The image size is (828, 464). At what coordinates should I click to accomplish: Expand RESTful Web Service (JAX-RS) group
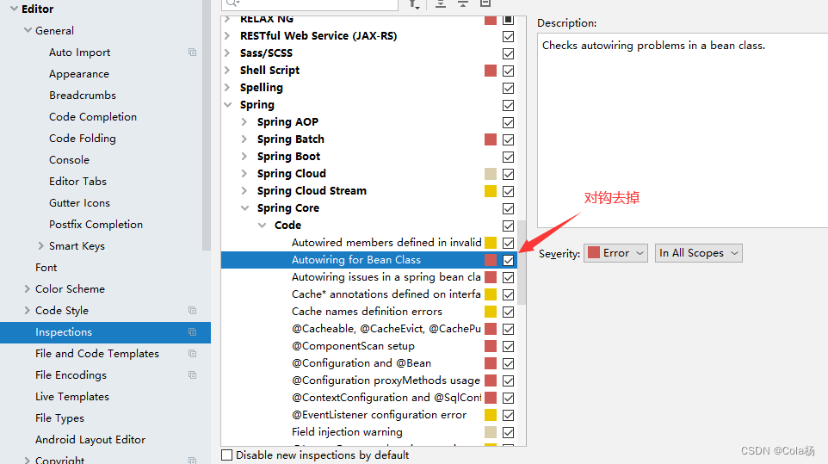pos(227,36)
